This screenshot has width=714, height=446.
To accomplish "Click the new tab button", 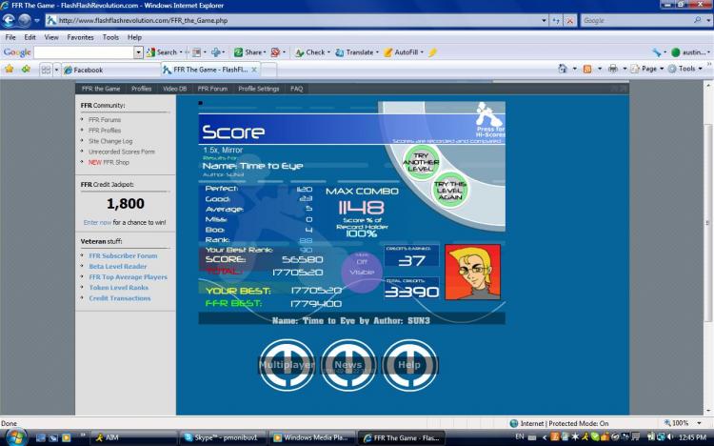I will 268,71.
